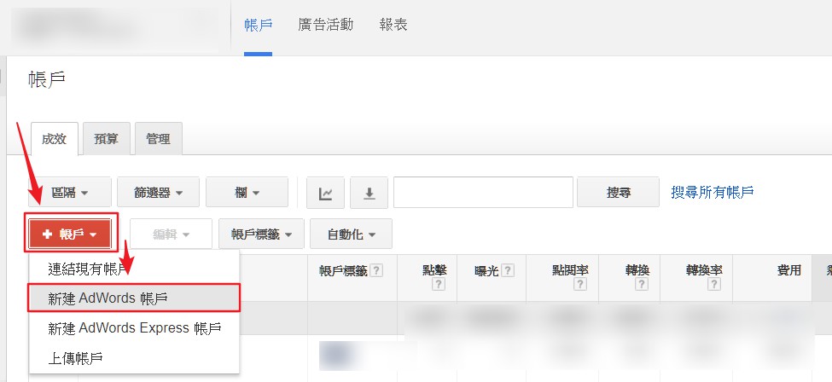Click the chart graph icon button

pos(325,193)
